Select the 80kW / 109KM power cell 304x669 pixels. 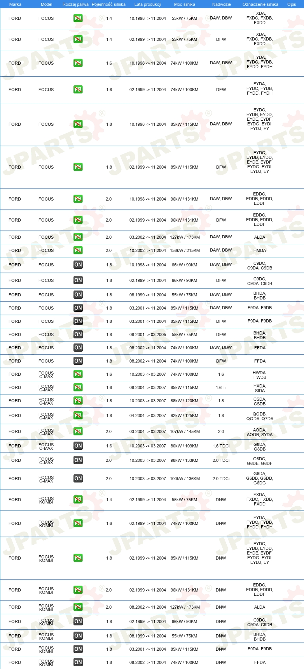tap(185, 446)
